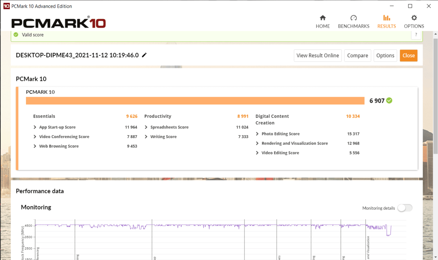Click the Home house icon
Image resolution: width=438 pixels, height=260 pixels.
pyautogui.click(x=323, y=18)
